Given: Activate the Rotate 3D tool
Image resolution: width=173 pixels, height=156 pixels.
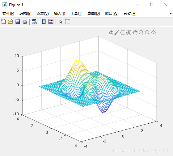Looking at the screenshot, I should click(129, 33).
